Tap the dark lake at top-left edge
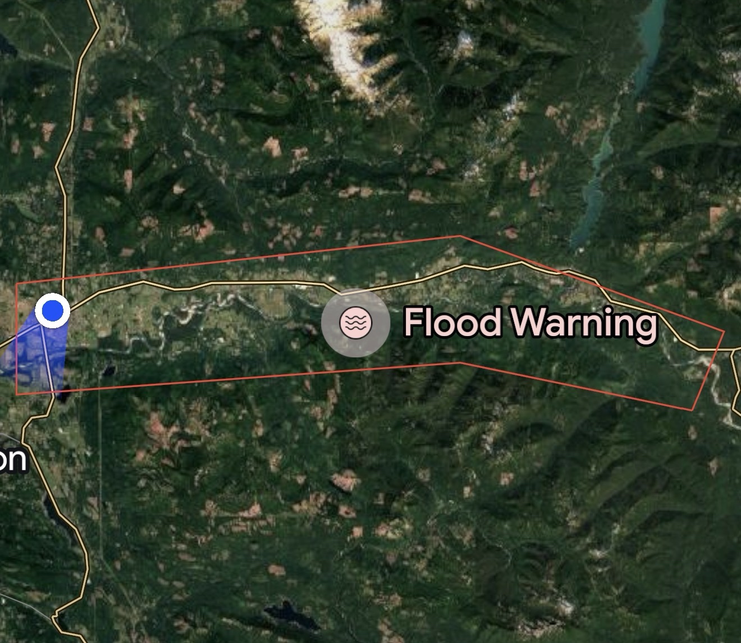Screen dimensions: 741x643 (8, 45)
